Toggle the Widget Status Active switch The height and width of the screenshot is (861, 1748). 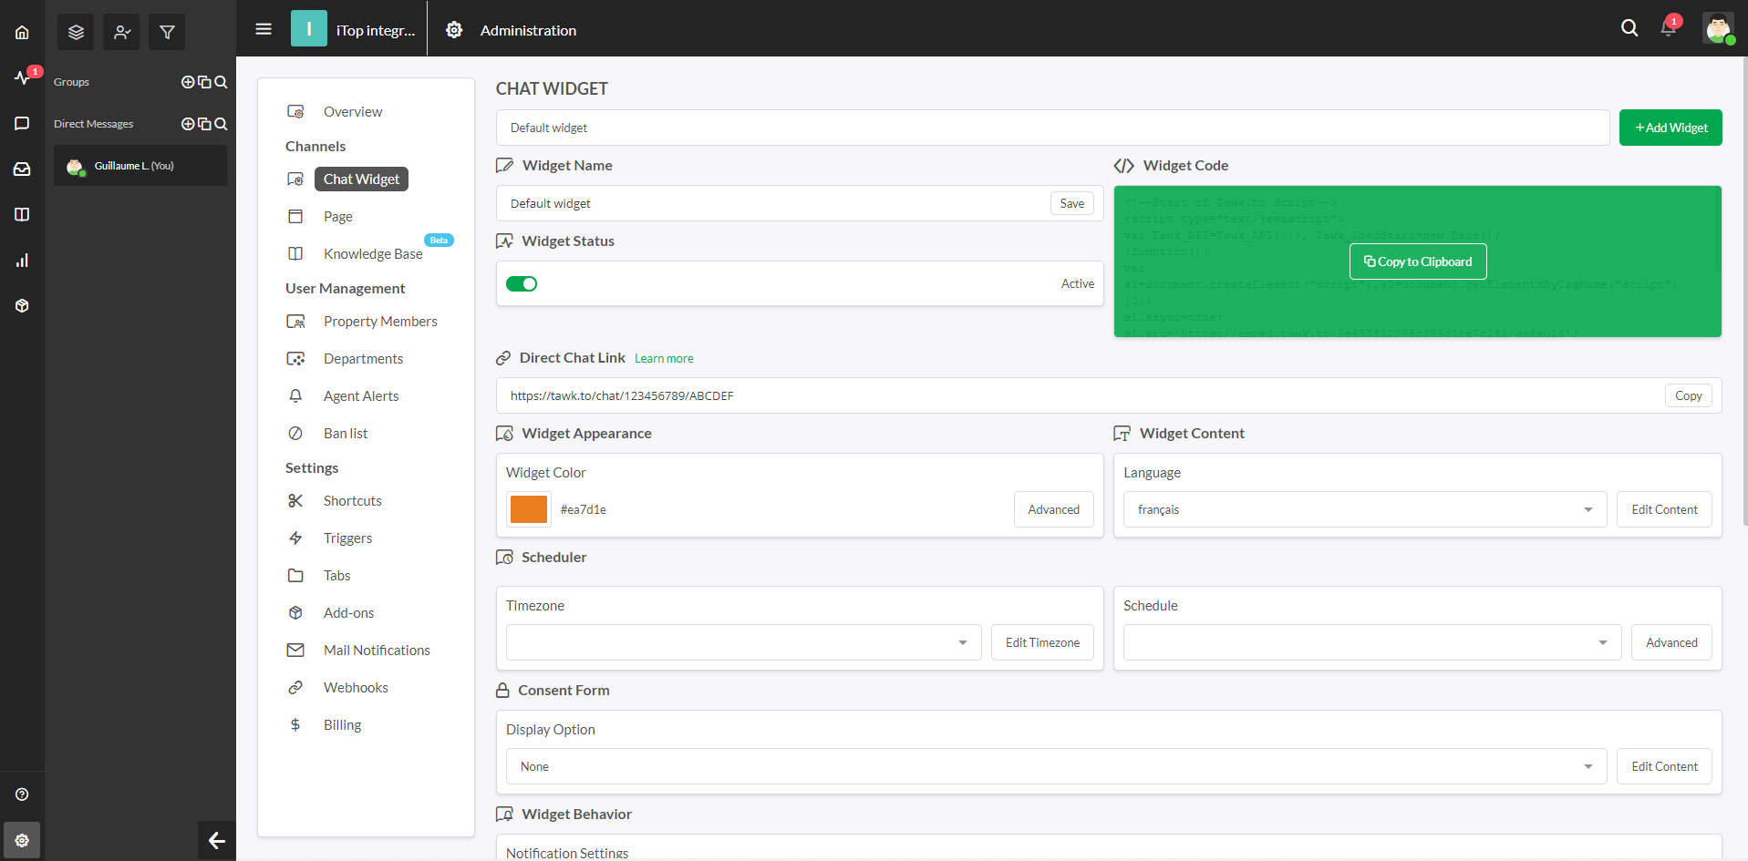[522, 284]
